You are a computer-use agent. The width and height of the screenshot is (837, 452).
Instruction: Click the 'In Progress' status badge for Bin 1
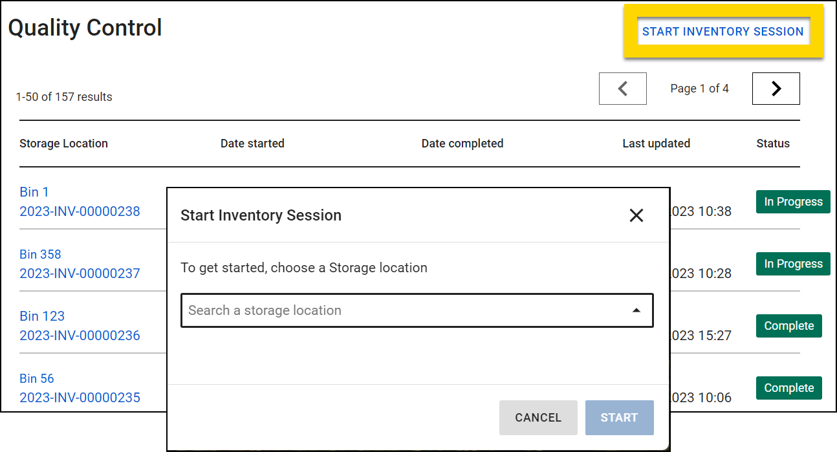793,202
